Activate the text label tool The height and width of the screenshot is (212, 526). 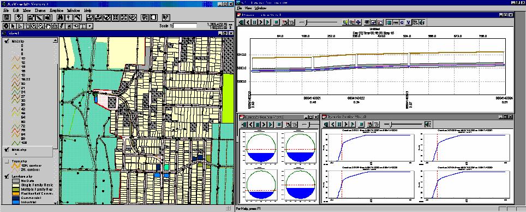(83, 26)
